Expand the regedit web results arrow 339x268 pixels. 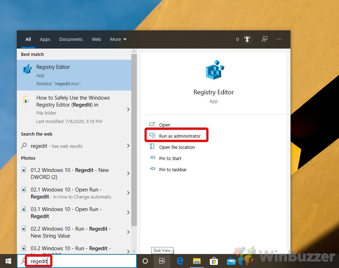128,146
